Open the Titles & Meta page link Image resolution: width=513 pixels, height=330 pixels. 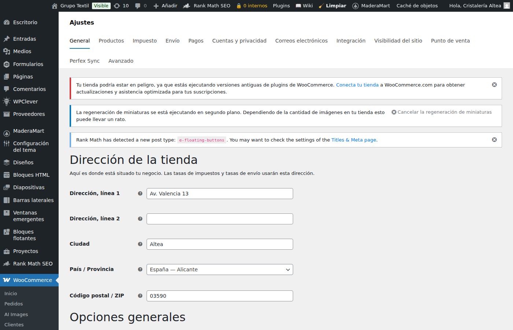click(x=354, y=140)
